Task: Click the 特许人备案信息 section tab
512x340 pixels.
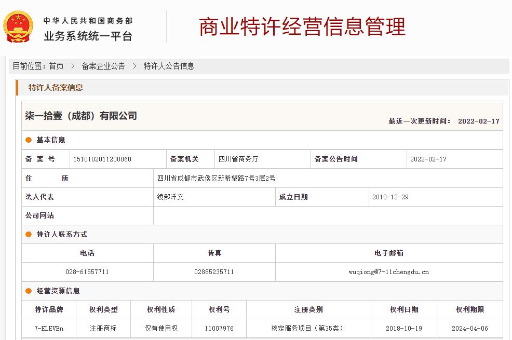Action: coord(56,88)
